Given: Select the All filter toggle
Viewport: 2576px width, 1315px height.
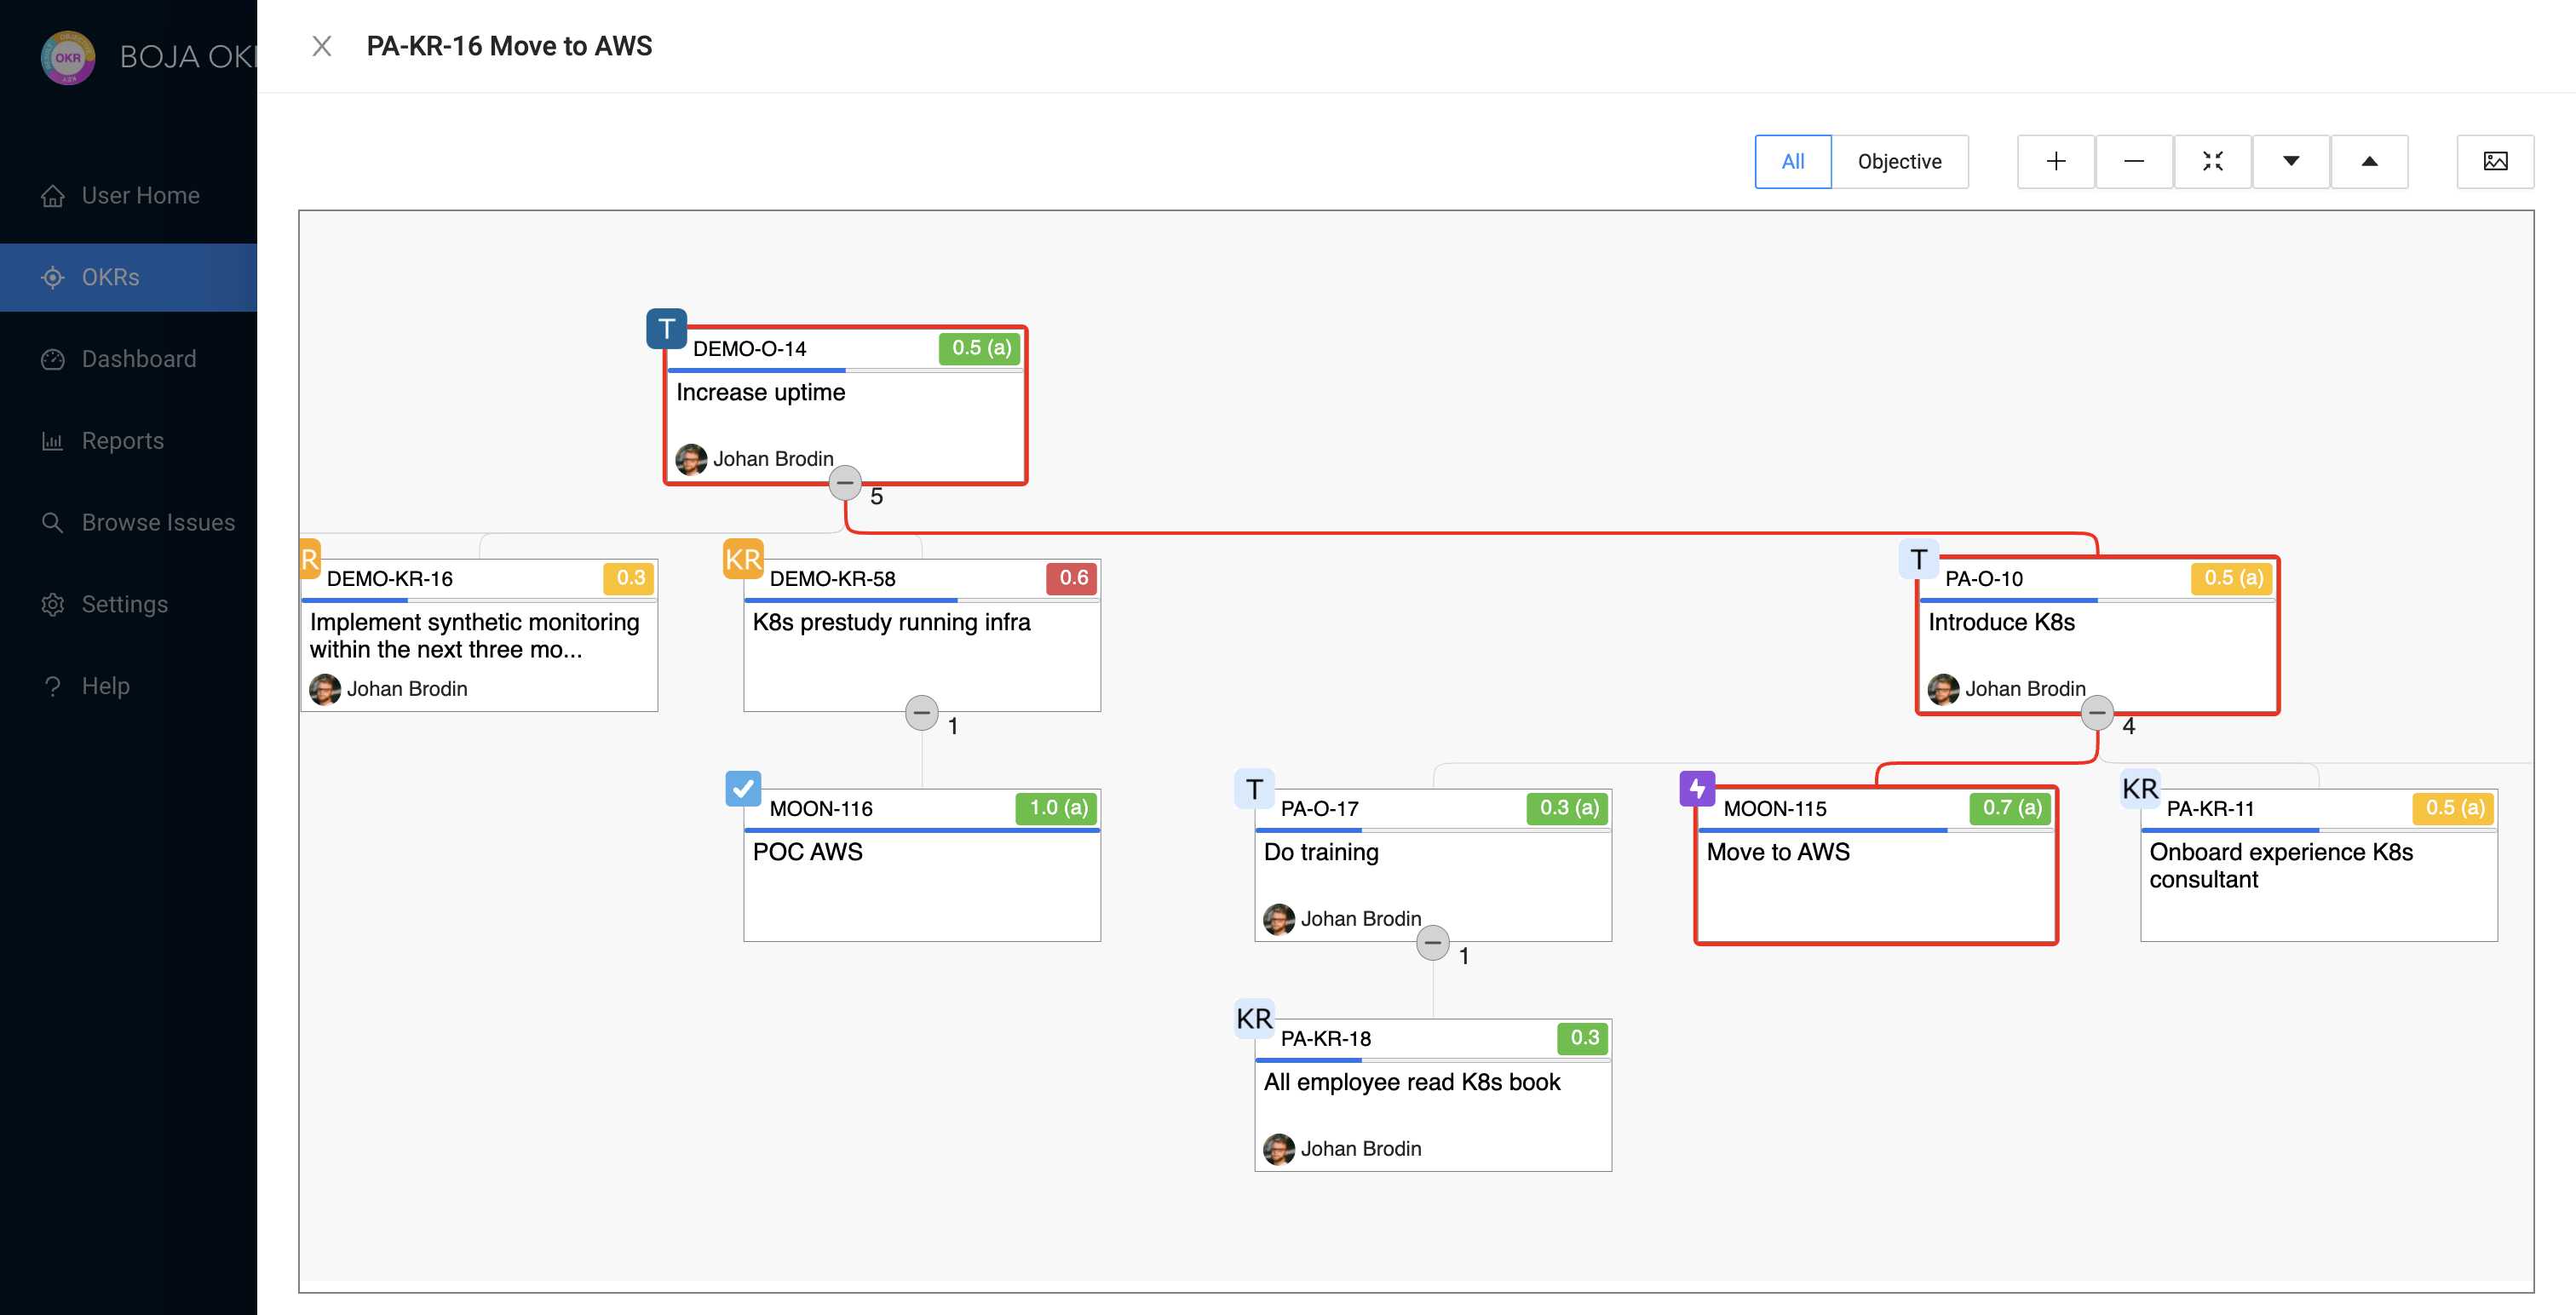Looking at the screenshot, I should (x=1793, y=161).
